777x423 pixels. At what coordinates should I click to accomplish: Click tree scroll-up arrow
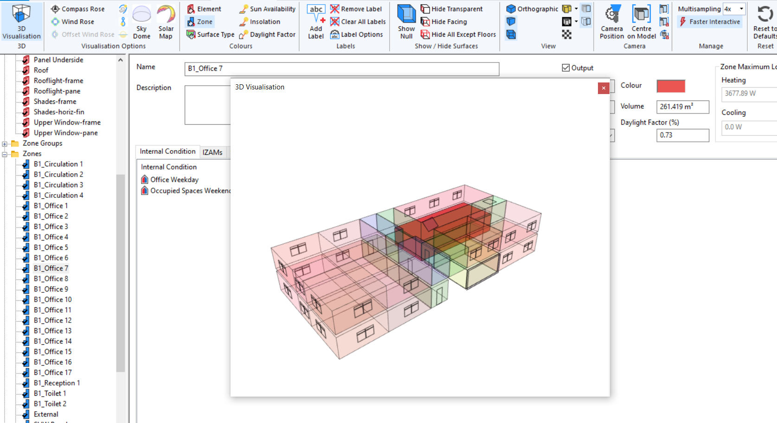tap(121, 60)
